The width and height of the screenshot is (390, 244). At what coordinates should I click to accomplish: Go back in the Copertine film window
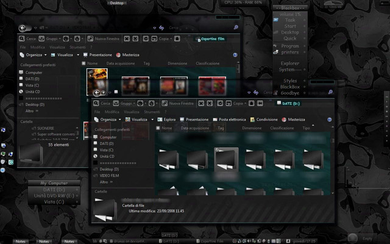pos(23,28)
